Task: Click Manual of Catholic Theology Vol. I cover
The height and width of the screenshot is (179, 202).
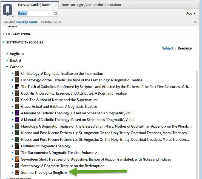Action: (17, 113)
